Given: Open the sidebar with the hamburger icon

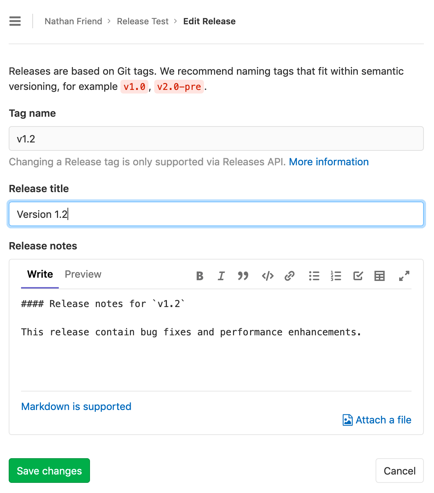Looking at the screenshot, I should 15,21.
